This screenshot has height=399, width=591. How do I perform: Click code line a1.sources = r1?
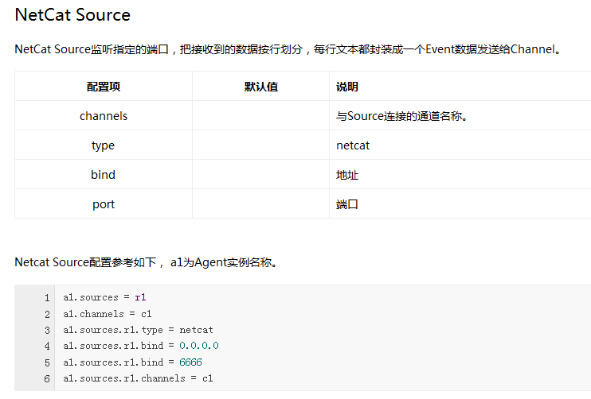(x=104, y=297)
